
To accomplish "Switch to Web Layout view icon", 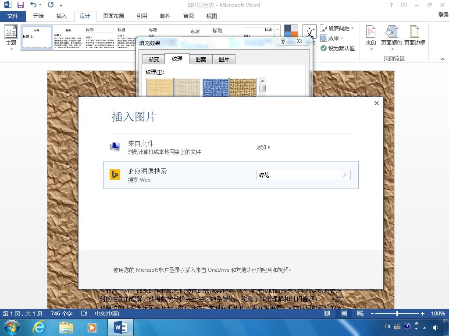I will click(360, 313).
